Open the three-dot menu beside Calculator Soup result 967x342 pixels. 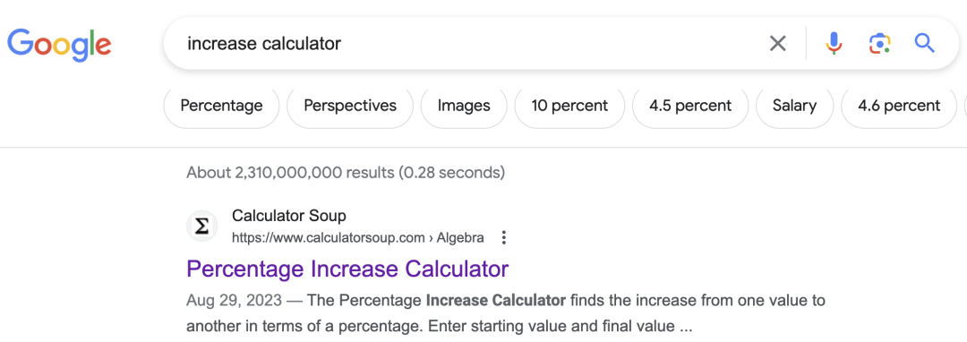tap(504, 238)
